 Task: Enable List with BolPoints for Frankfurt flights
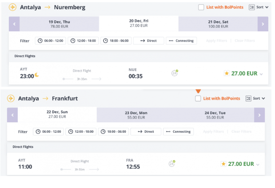(x=198, y=99)
